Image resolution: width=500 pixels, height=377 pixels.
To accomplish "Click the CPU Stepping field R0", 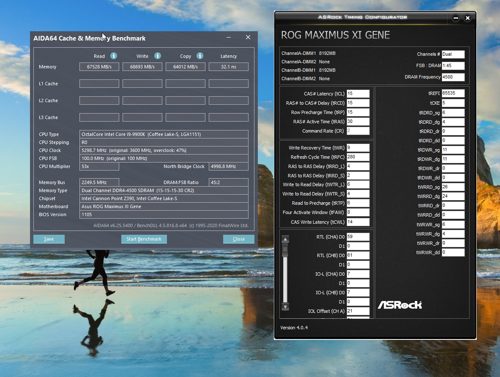I will pos(164,142).
